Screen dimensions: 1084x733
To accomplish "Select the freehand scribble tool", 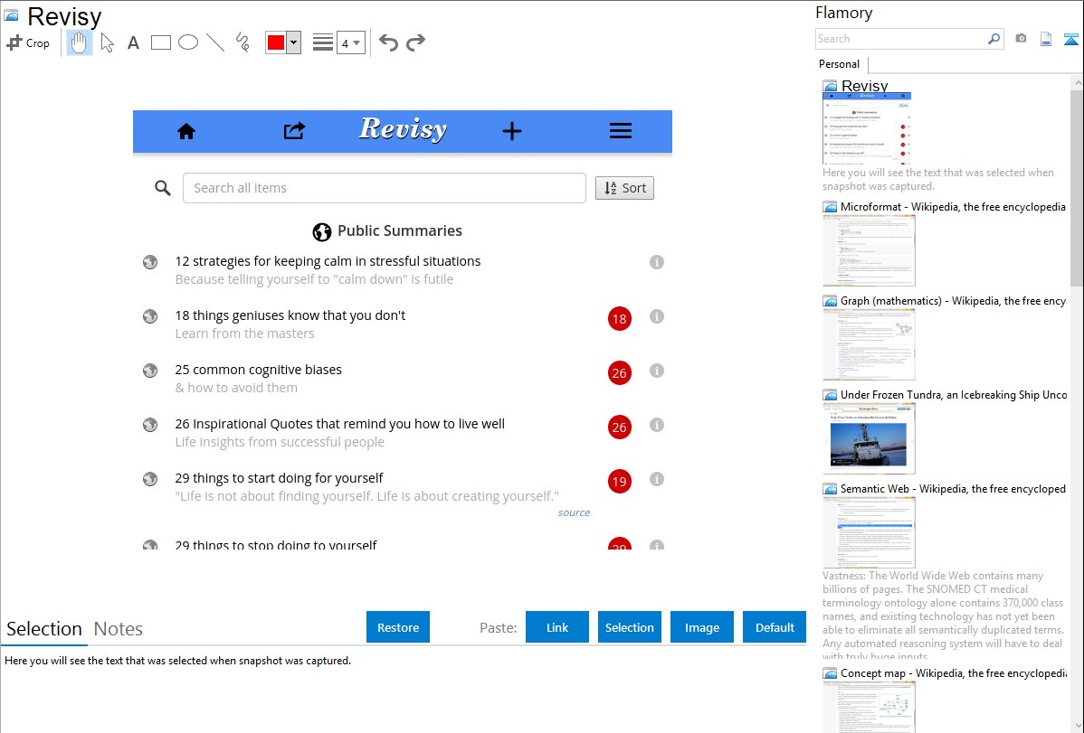I will (242, 42).
